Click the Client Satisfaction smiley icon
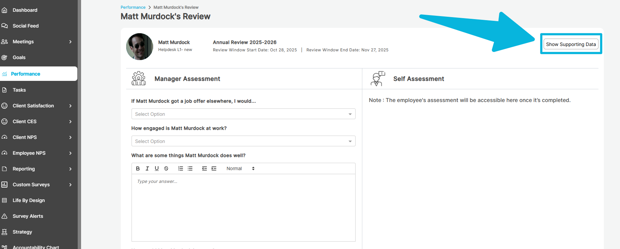Image resolution: width=620 pixels, height=249 pixels. click(x=4, y=106)
